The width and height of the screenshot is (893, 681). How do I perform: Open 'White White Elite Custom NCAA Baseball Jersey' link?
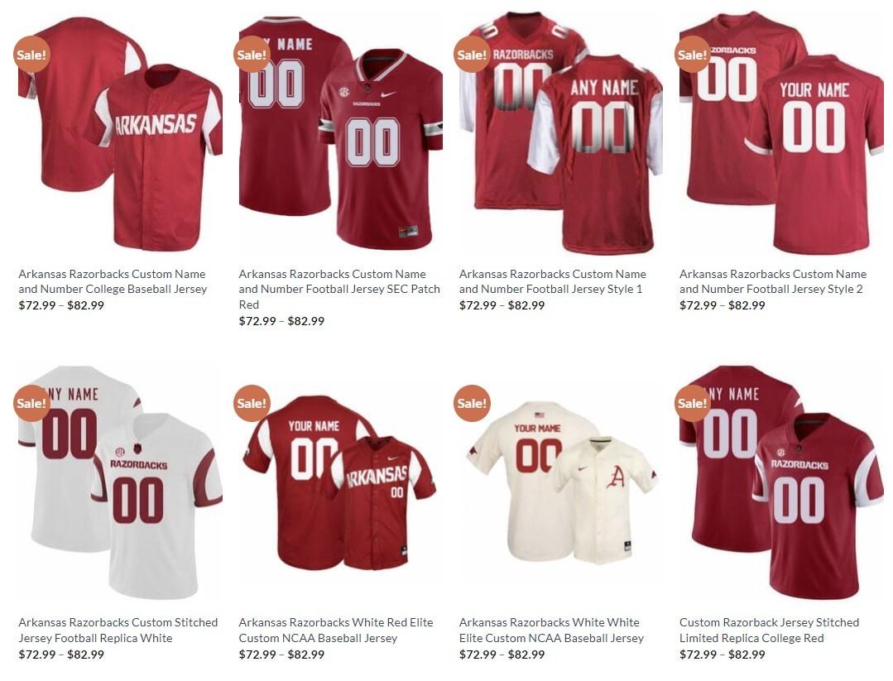click(551, 630)
